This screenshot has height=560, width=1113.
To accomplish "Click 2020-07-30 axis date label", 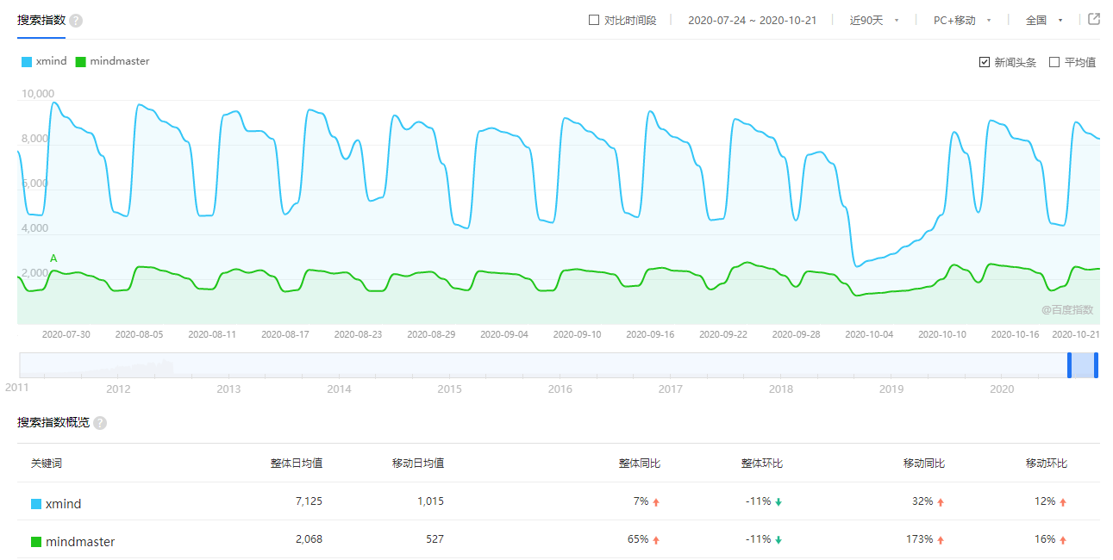I will tap(66, 334).
